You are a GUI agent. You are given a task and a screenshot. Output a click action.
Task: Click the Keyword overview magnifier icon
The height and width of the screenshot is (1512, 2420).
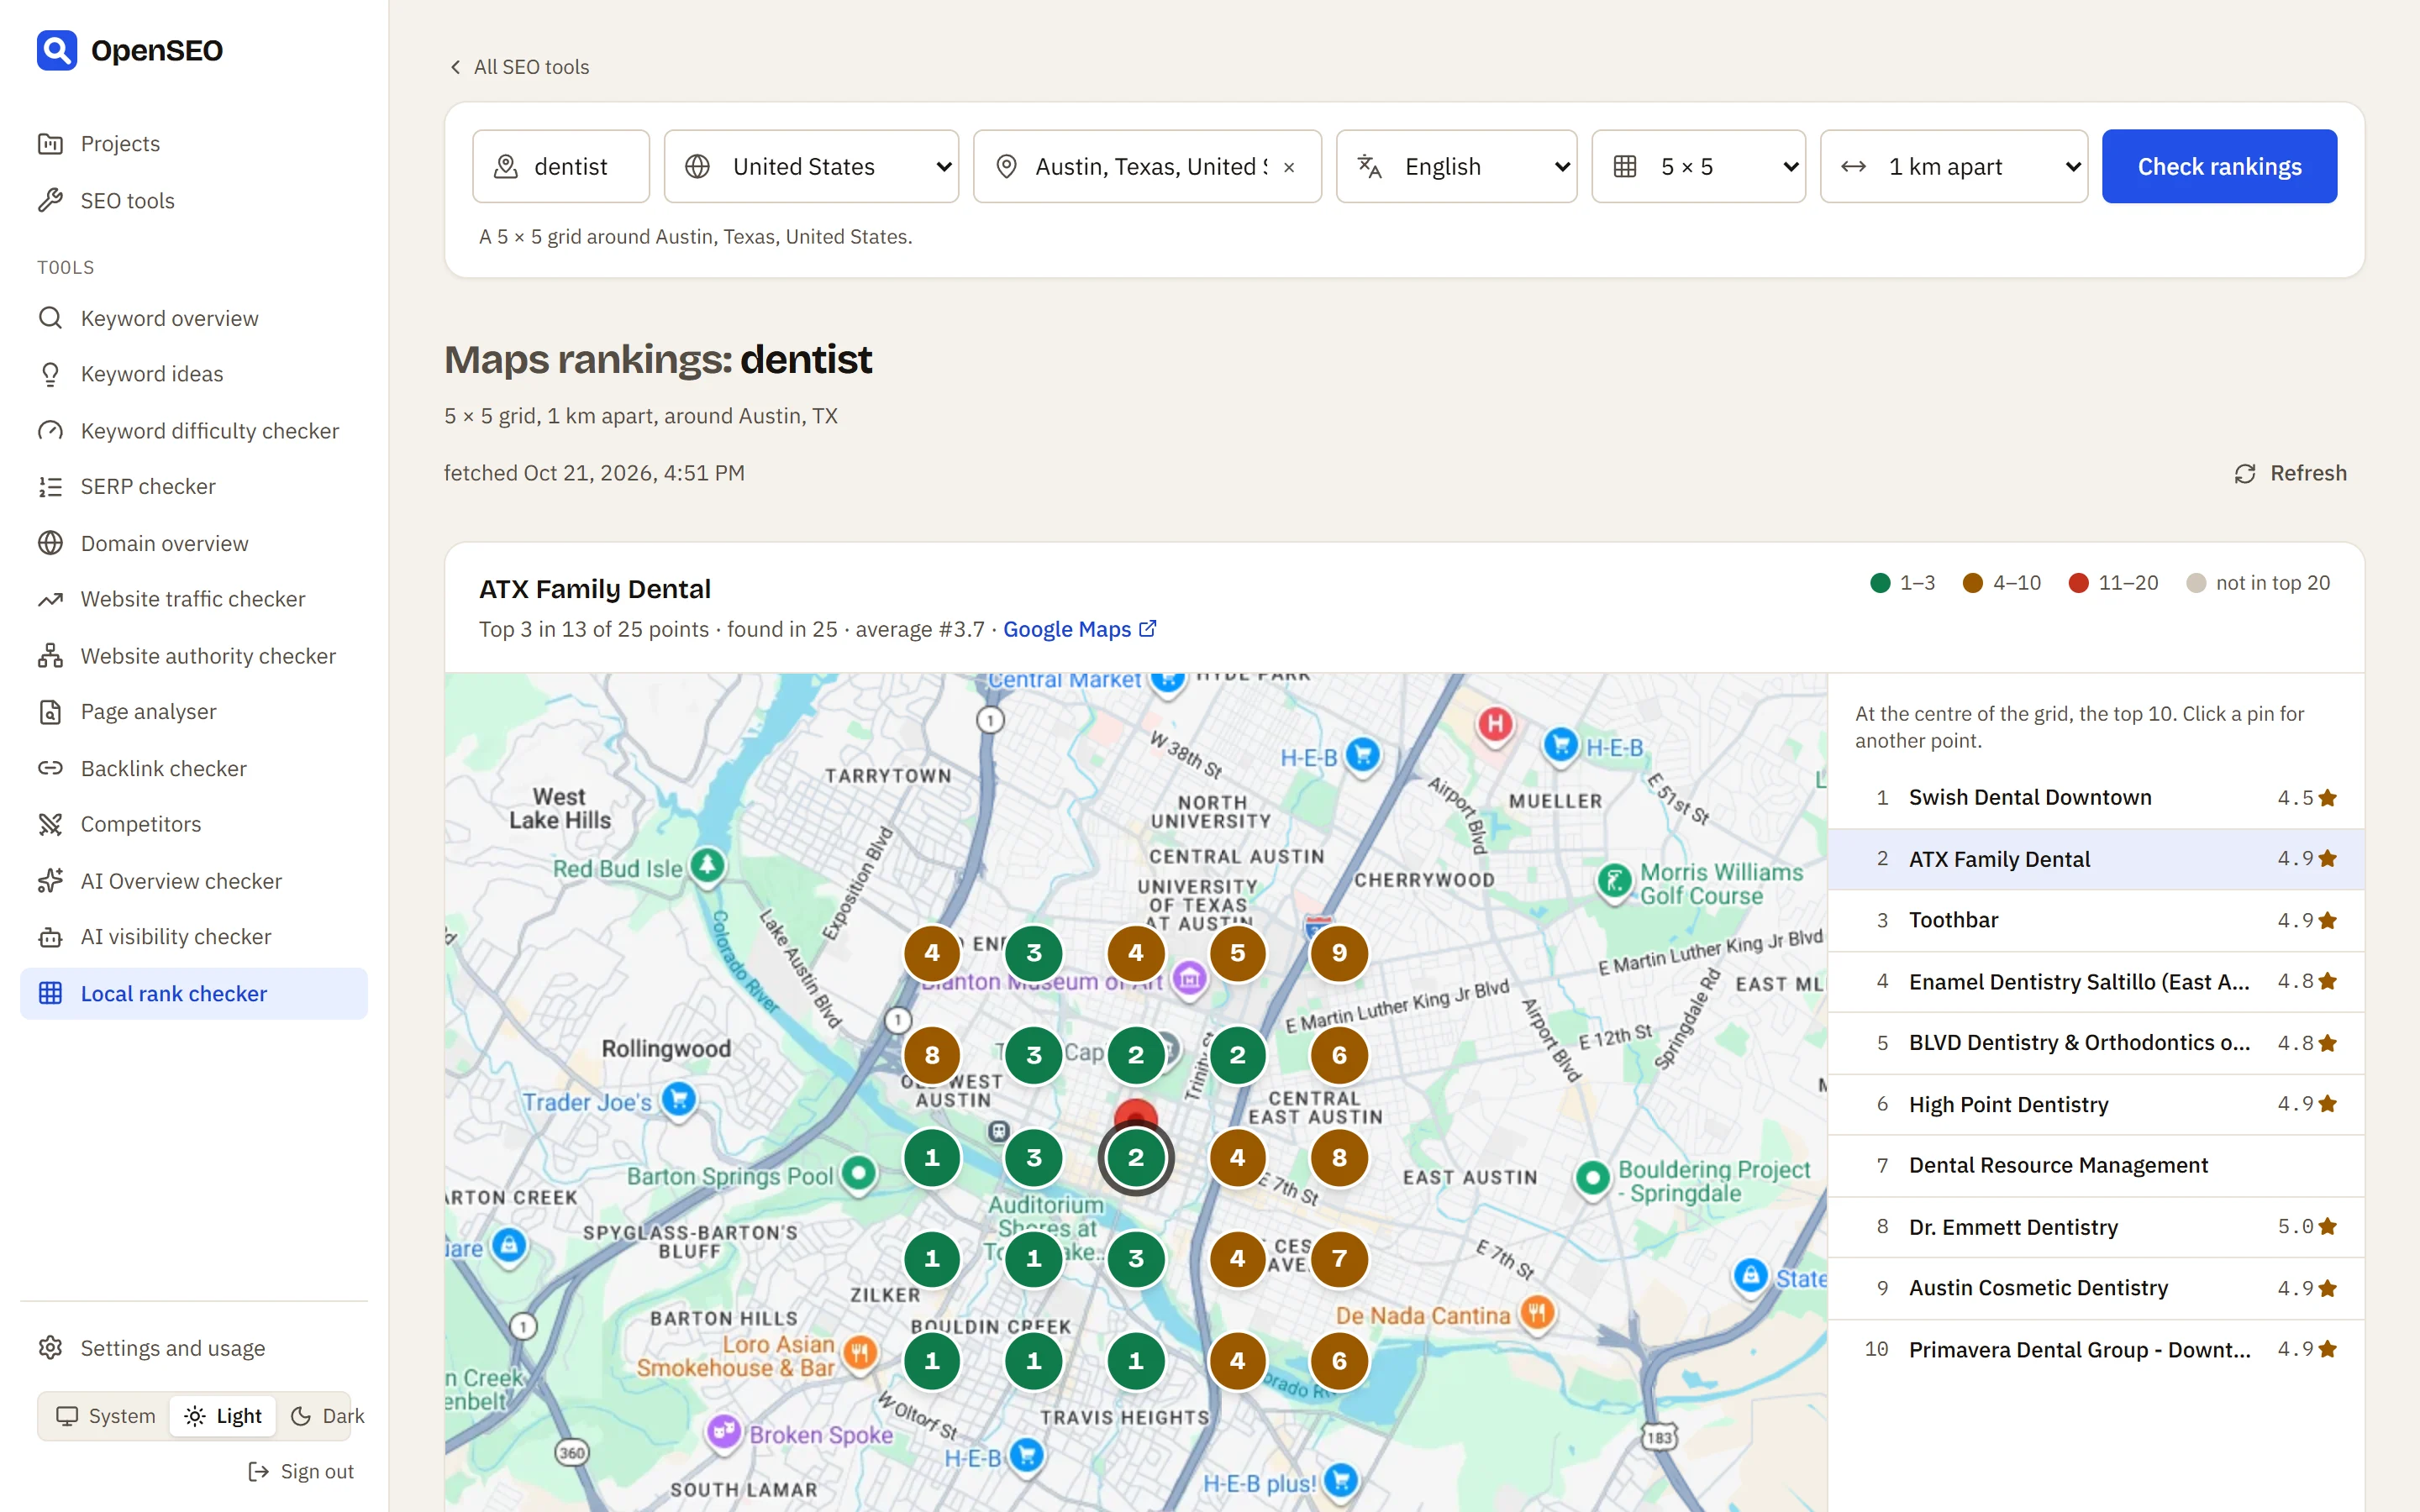click(50, 318)
